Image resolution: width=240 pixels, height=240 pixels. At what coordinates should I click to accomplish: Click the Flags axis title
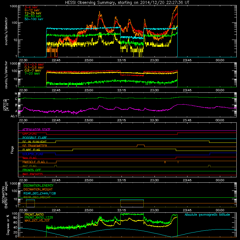(x=12, y=150)
